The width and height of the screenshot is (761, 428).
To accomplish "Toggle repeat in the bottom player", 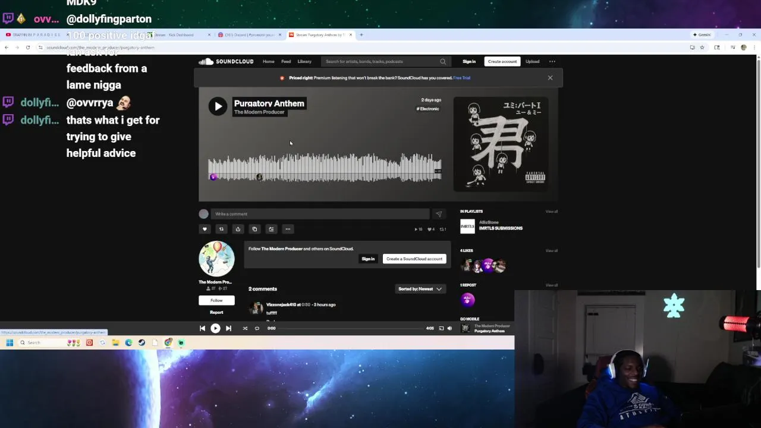I will point(257,328).
